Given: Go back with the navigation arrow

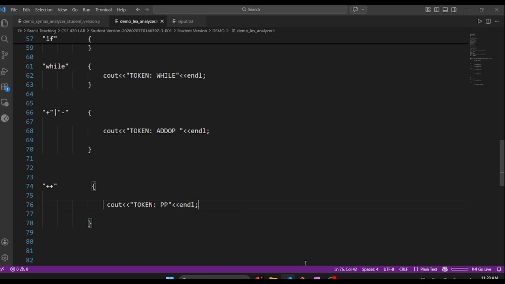Looking at the screenshot, I should coord(138,9).
